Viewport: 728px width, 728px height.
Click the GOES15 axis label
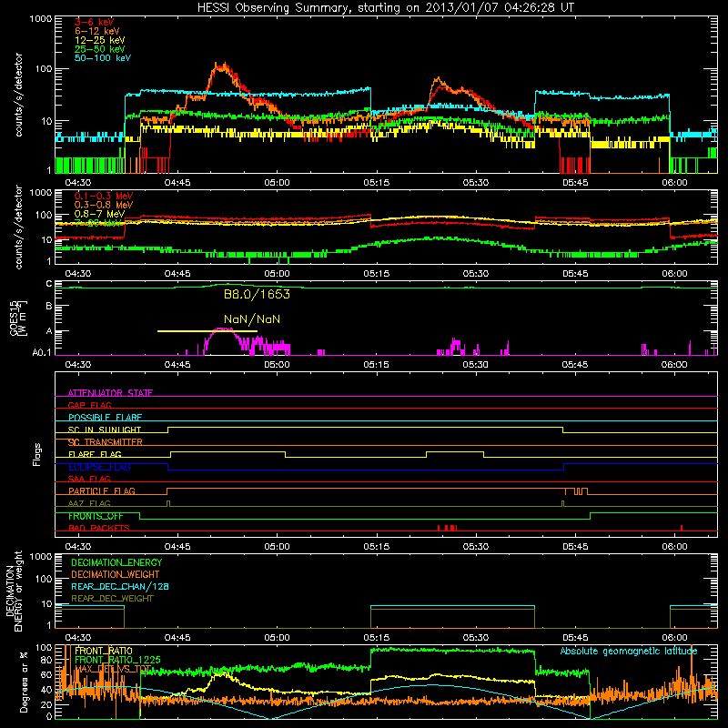[18, 318]
